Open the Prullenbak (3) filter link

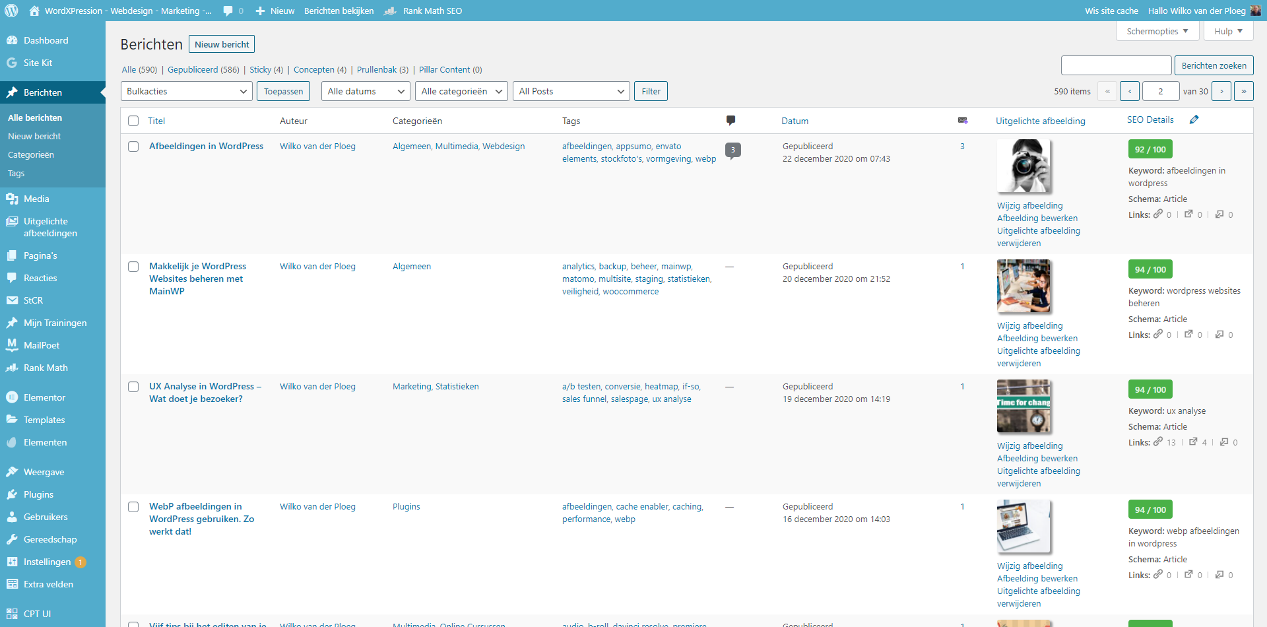tap(383, 69)
